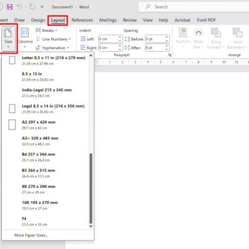Select A3+ 329 x 483 mm size
Viewport: 249px width, 249px height.
point(45,141)
